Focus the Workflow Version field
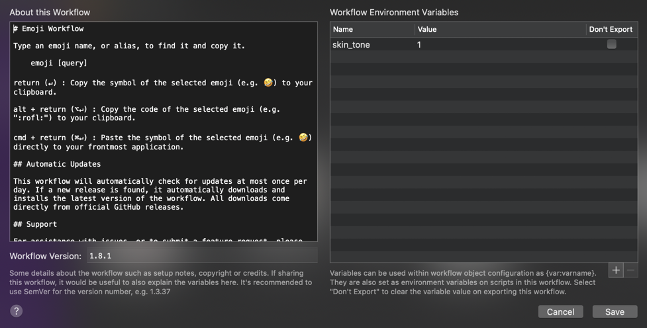 point(202,256)
